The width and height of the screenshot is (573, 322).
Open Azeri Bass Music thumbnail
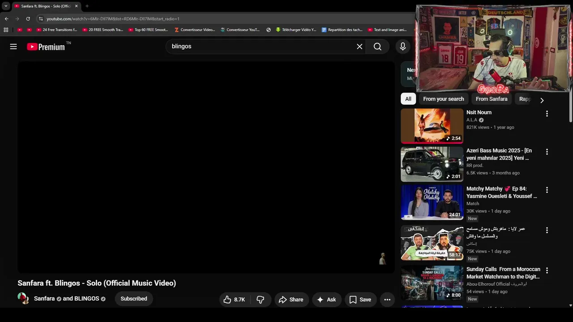pos(432,164)
